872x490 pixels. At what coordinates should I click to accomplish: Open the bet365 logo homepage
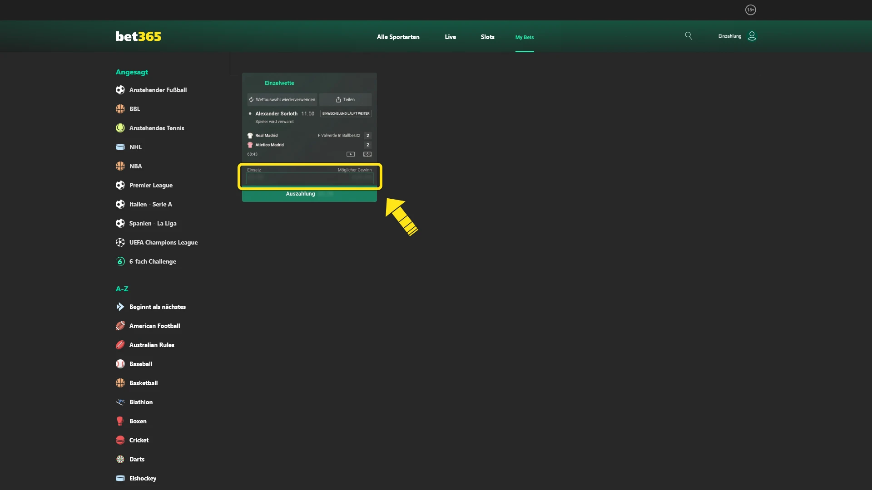[x=138, y=36]
